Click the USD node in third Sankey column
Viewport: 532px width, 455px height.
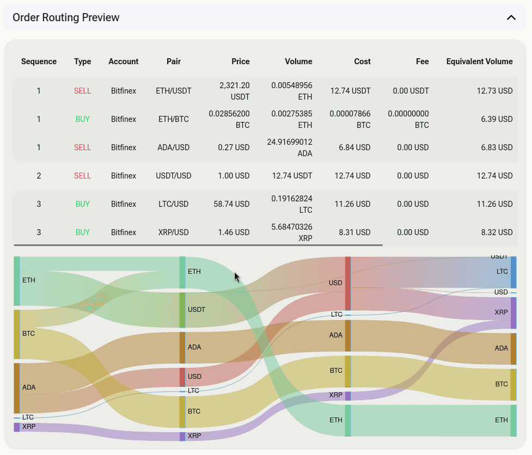coord(348,284)
